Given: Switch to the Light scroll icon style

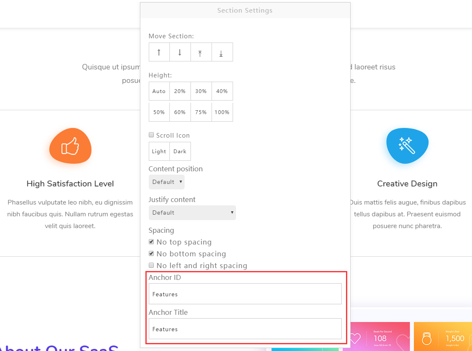Looking at the screenshot, I should [159, 151].
